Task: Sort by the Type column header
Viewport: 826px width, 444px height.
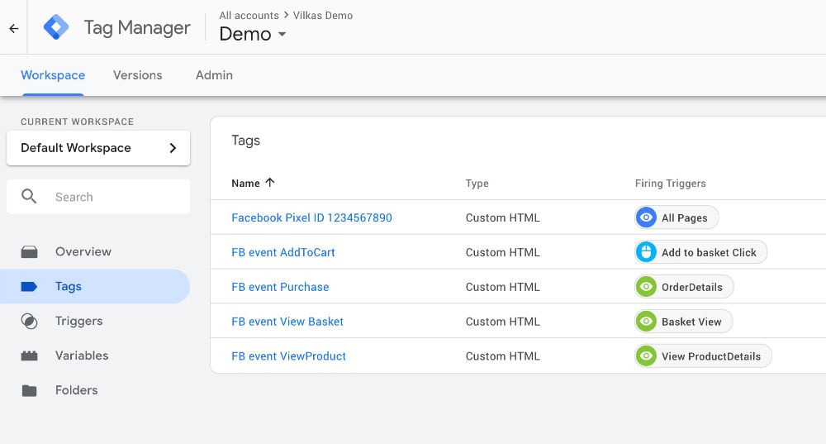Action: point(477,184)
